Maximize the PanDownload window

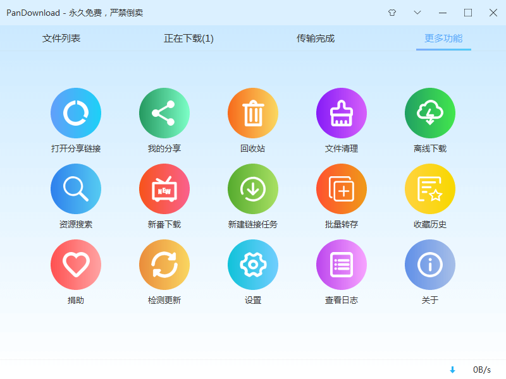click(468, 13)
